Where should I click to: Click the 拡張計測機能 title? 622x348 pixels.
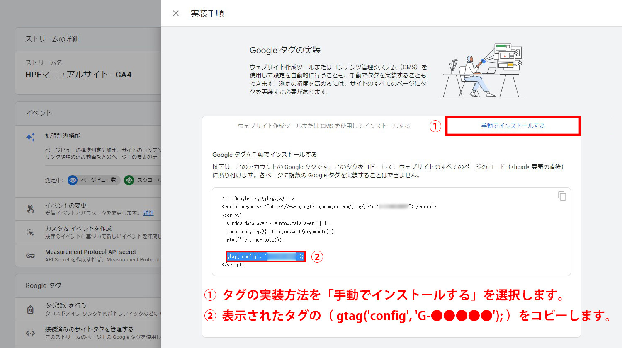(x=63, y=136)
